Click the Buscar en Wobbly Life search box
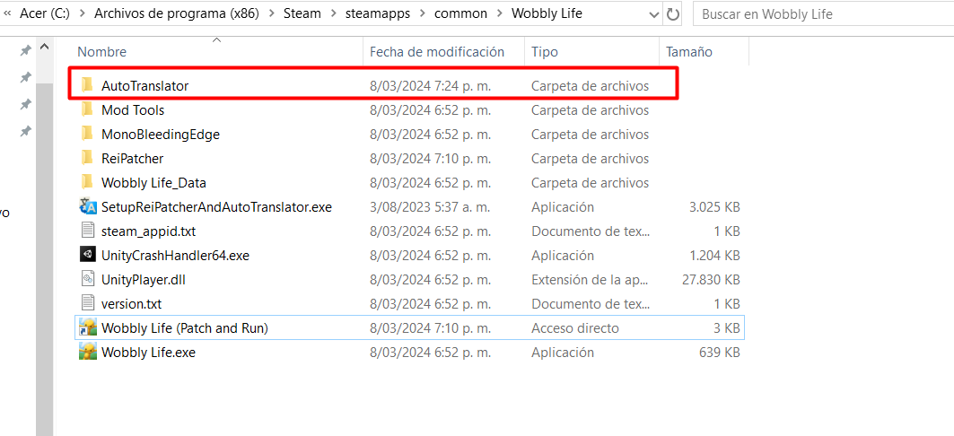 click(x=823, y=14)
